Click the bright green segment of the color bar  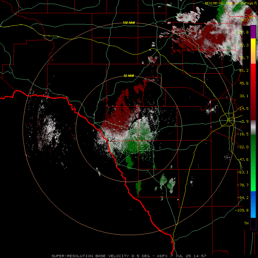coord(253,185)
